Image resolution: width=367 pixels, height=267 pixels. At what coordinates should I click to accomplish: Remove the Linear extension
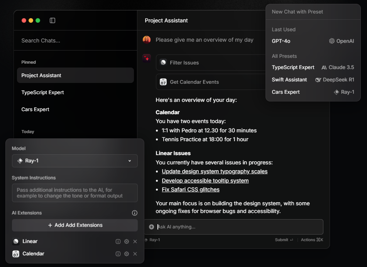tap(135, 242)
